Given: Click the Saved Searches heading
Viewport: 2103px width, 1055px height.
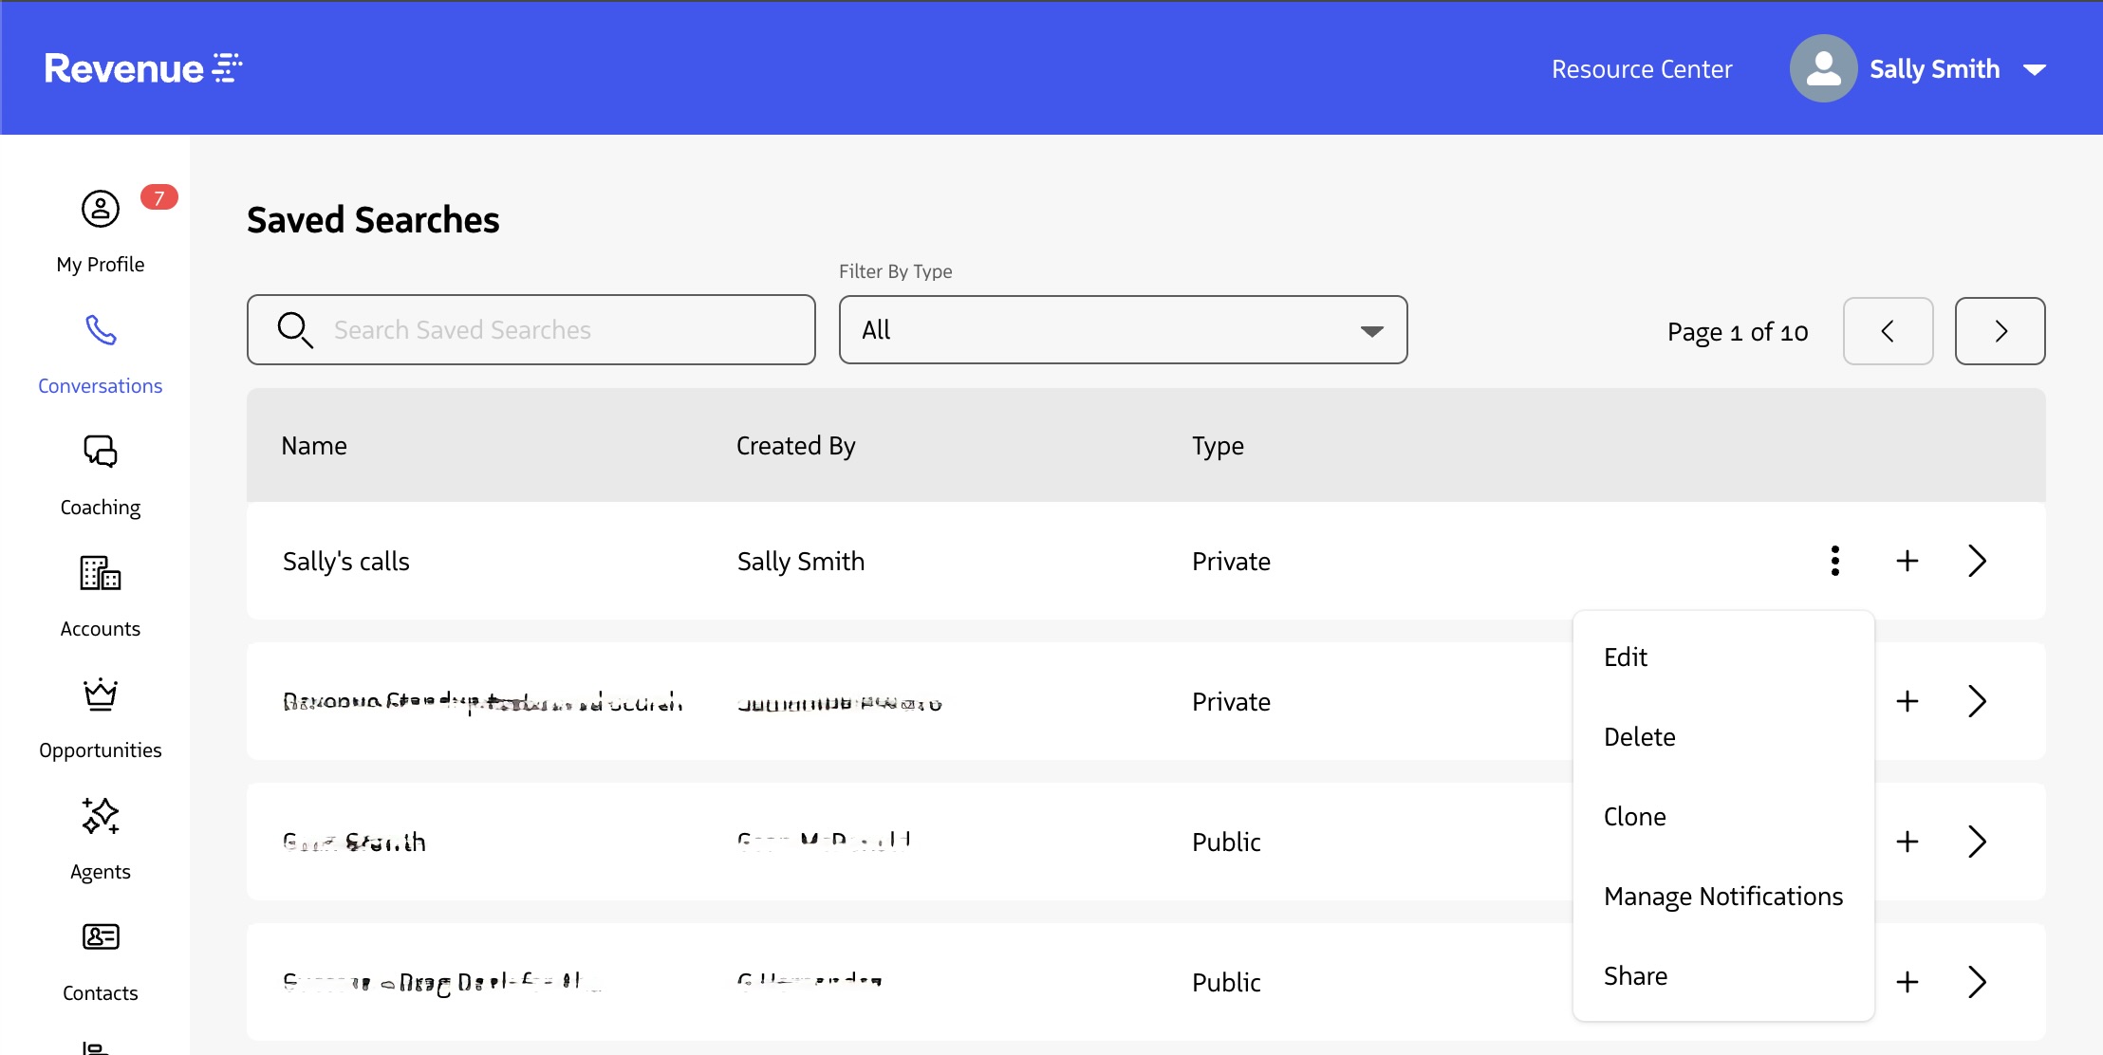Looking at the screenshot, I should pyautogui.click(x=373, y=220).
